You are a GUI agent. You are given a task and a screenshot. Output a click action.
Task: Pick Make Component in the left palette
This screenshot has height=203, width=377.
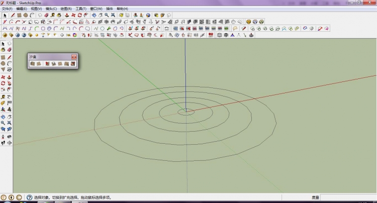(x=9, y=44)
